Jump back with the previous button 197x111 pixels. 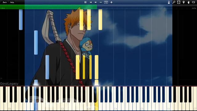coord(90,2)
